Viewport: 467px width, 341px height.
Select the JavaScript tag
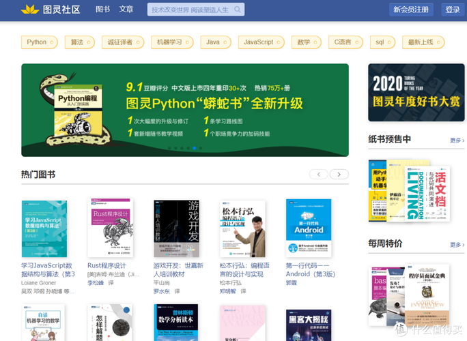[259, 42]
